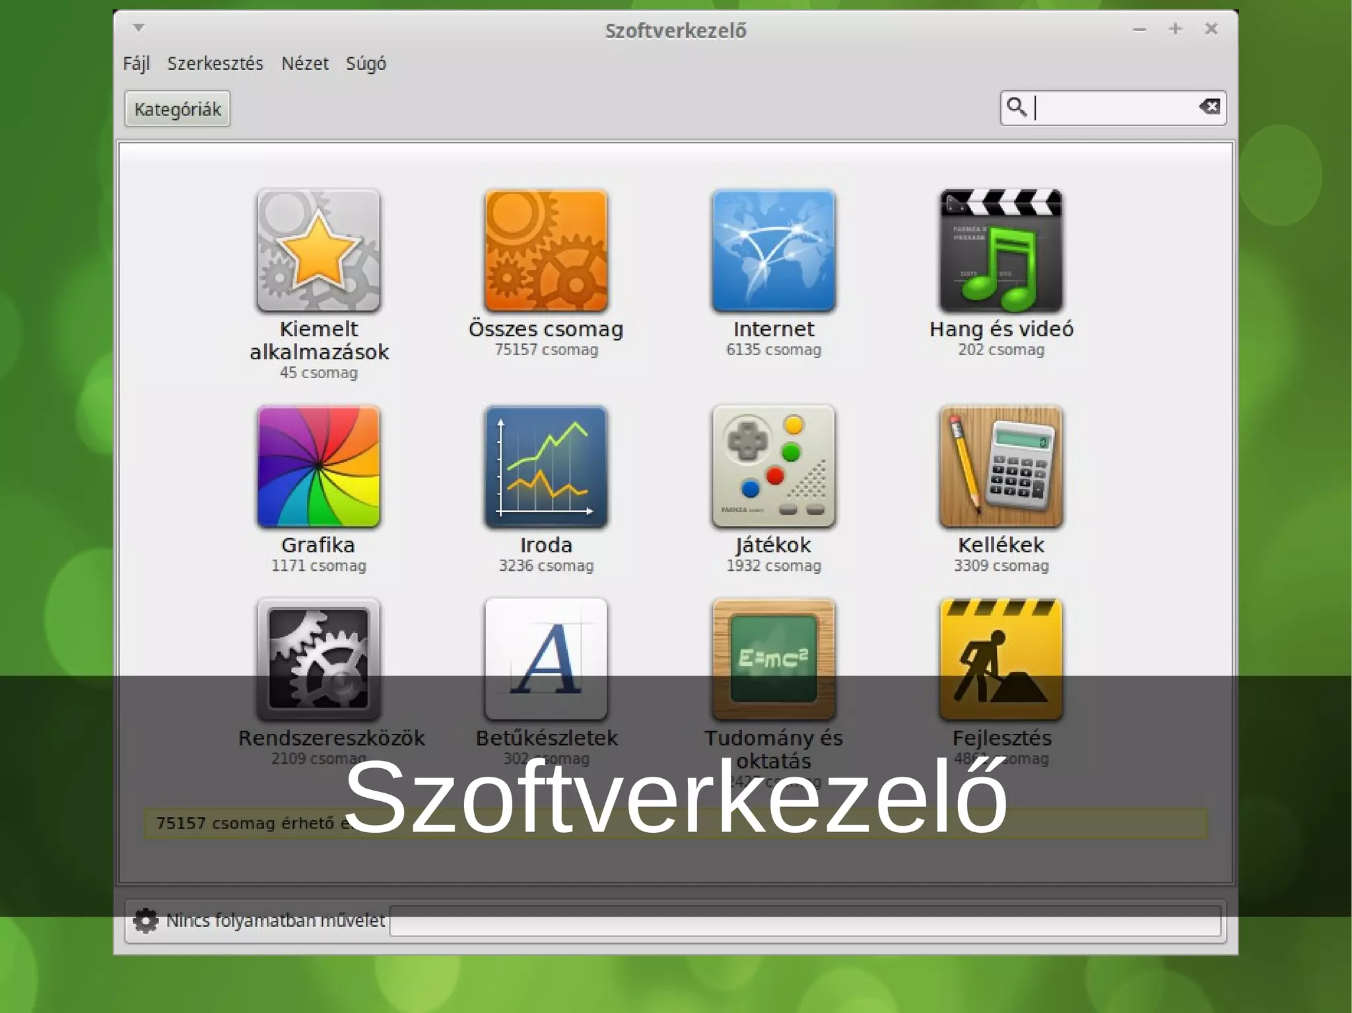The image size is (1352, 1013).
Task: Click the 'Kiemelt alkalmazások' label text
Action: (319, 341)
